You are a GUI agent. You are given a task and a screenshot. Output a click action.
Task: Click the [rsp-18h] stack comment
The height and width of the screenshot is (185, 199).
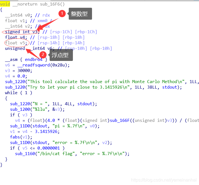point(49,37)
